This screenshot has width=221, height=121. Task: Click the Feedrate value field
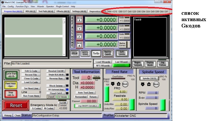pyautogui.click(x=120, y=99)
